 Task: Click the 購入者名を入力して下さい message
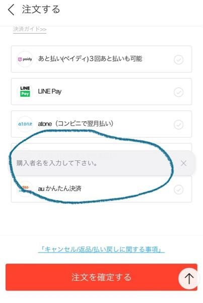tap(57, 163)
